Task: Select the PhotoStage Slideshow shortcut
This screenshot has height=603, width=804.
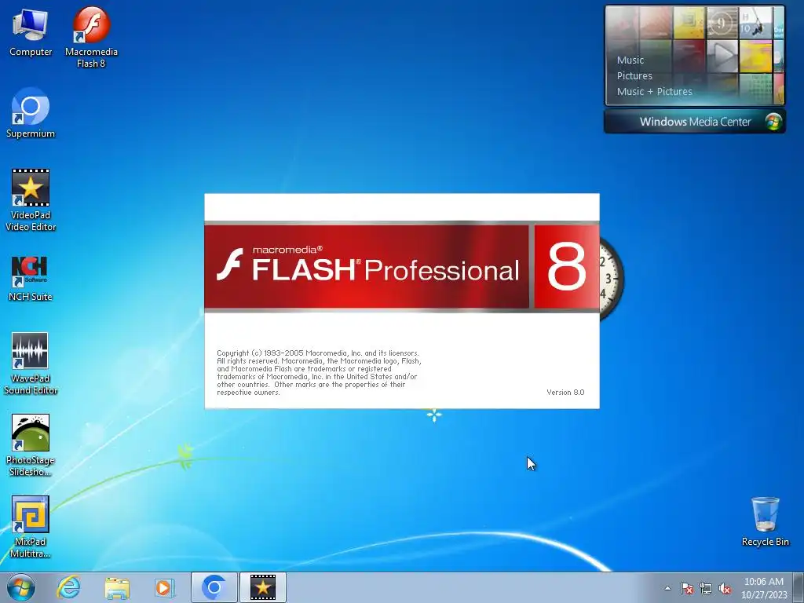Action: click(31, 445)
